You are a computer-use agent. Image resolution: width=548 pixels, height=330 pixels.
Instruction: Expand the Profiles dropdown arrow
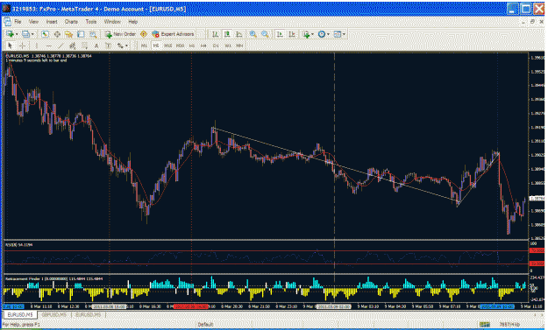point(32,34)
